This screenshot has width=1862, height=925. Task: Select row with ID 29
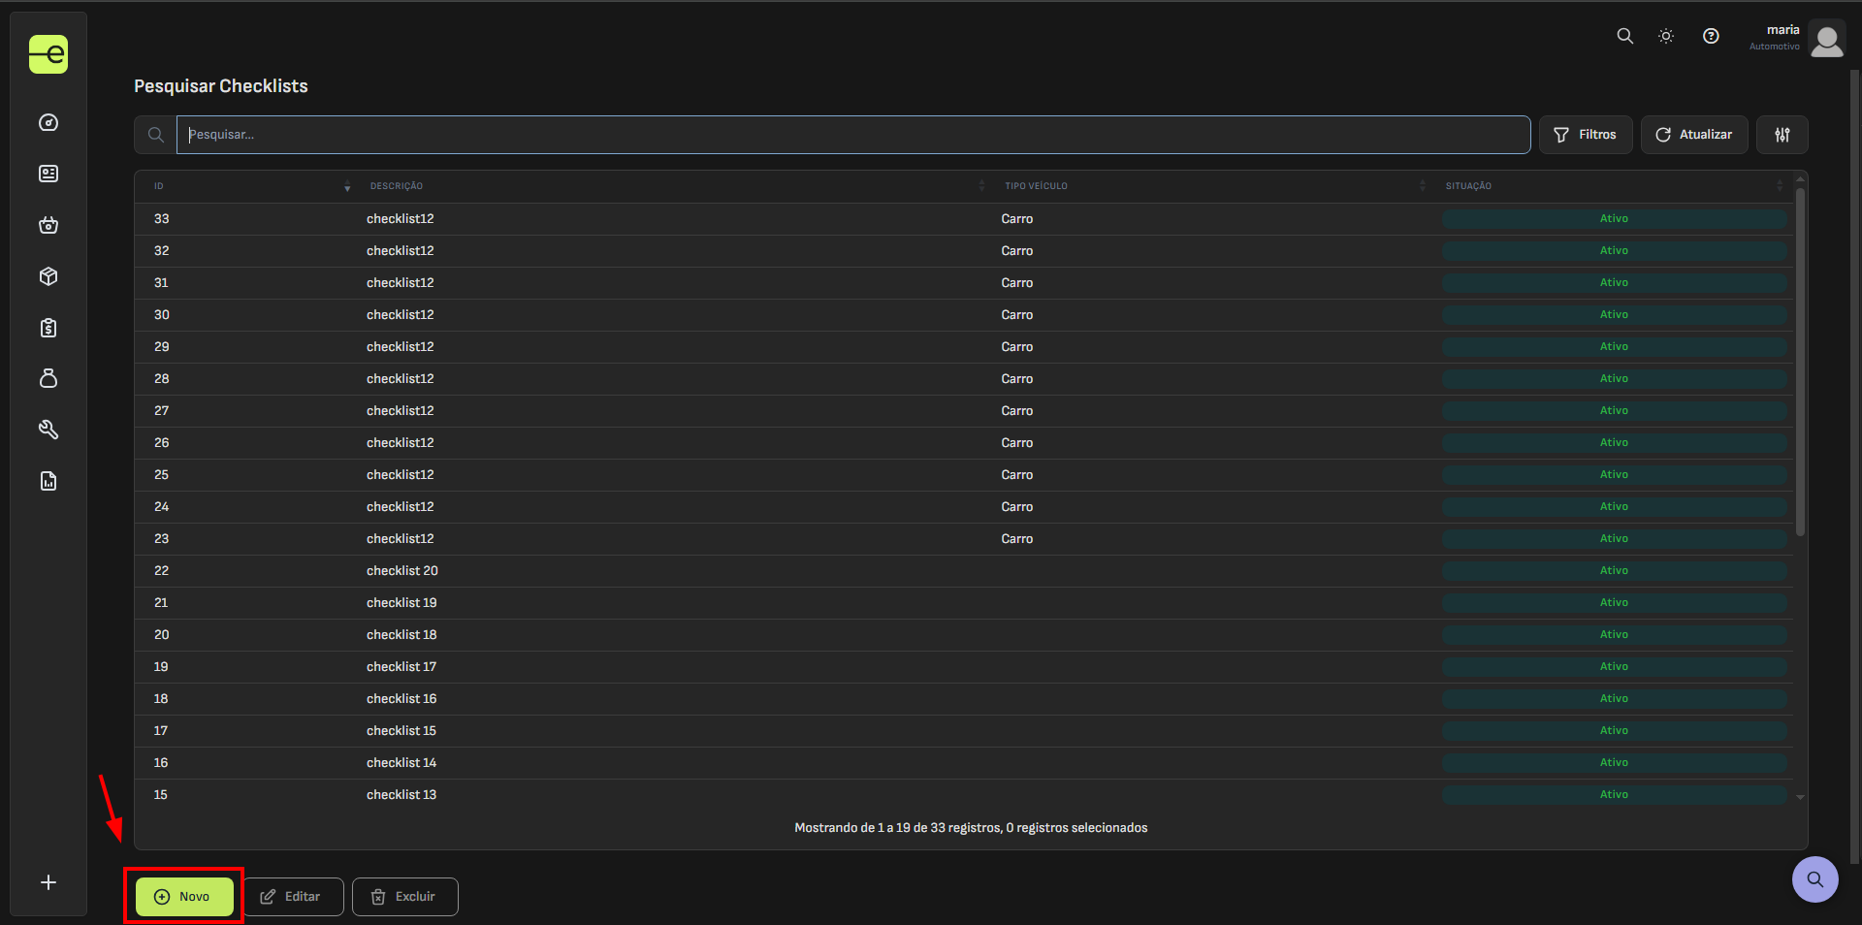pos(964,347)
